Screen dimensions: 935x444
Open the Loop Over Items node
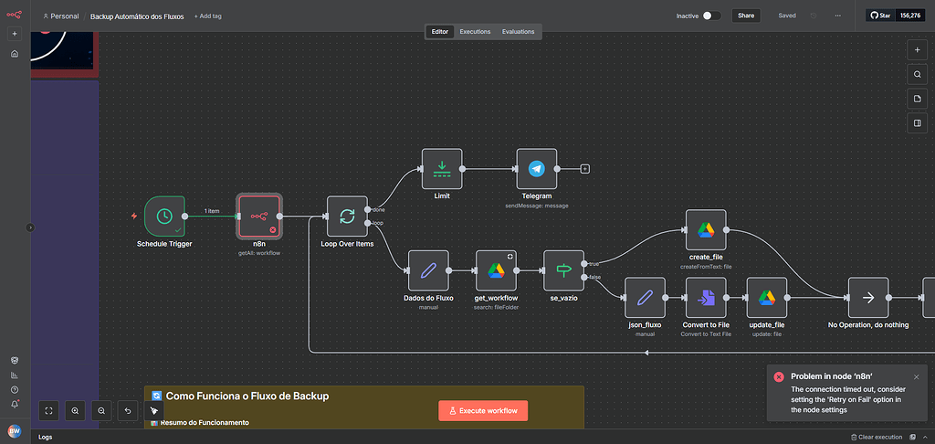(347, 216)
